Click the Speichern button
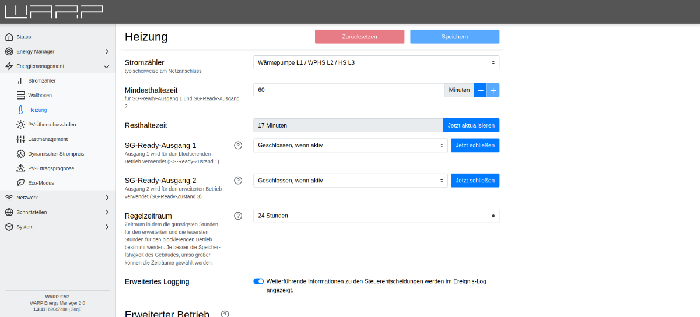 pyautogui.click(x=454, y=37)
